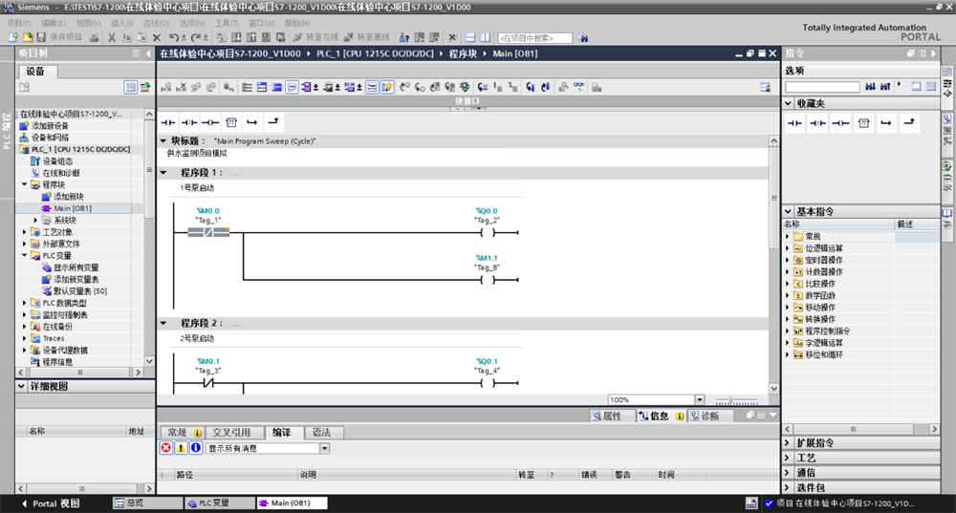Select the closed contact at %M0.0 Tag_1
The height and width of the screenshot is (513, 956).
[208, 232]
